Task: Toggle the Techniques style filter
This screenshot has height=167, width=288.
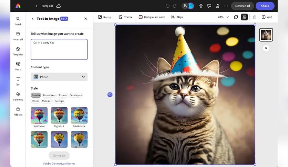Action: tap(76, 95)
